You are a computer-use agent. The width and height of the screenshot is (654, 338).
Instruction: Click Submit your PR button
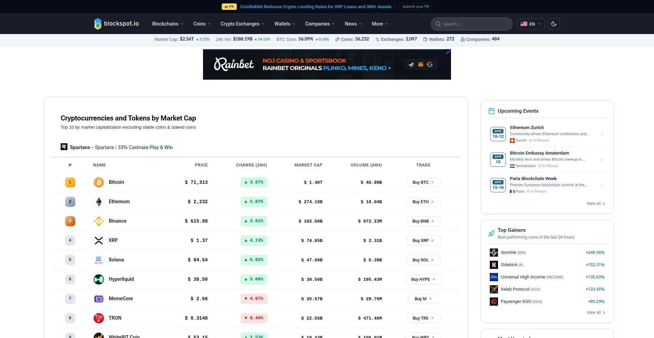coord(416,6)
